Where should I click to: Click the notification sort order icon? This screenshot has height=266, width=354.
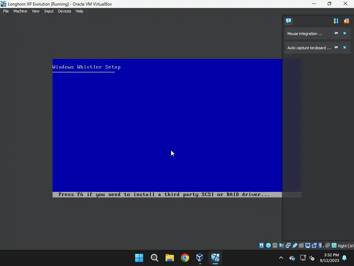click(336, 21)
